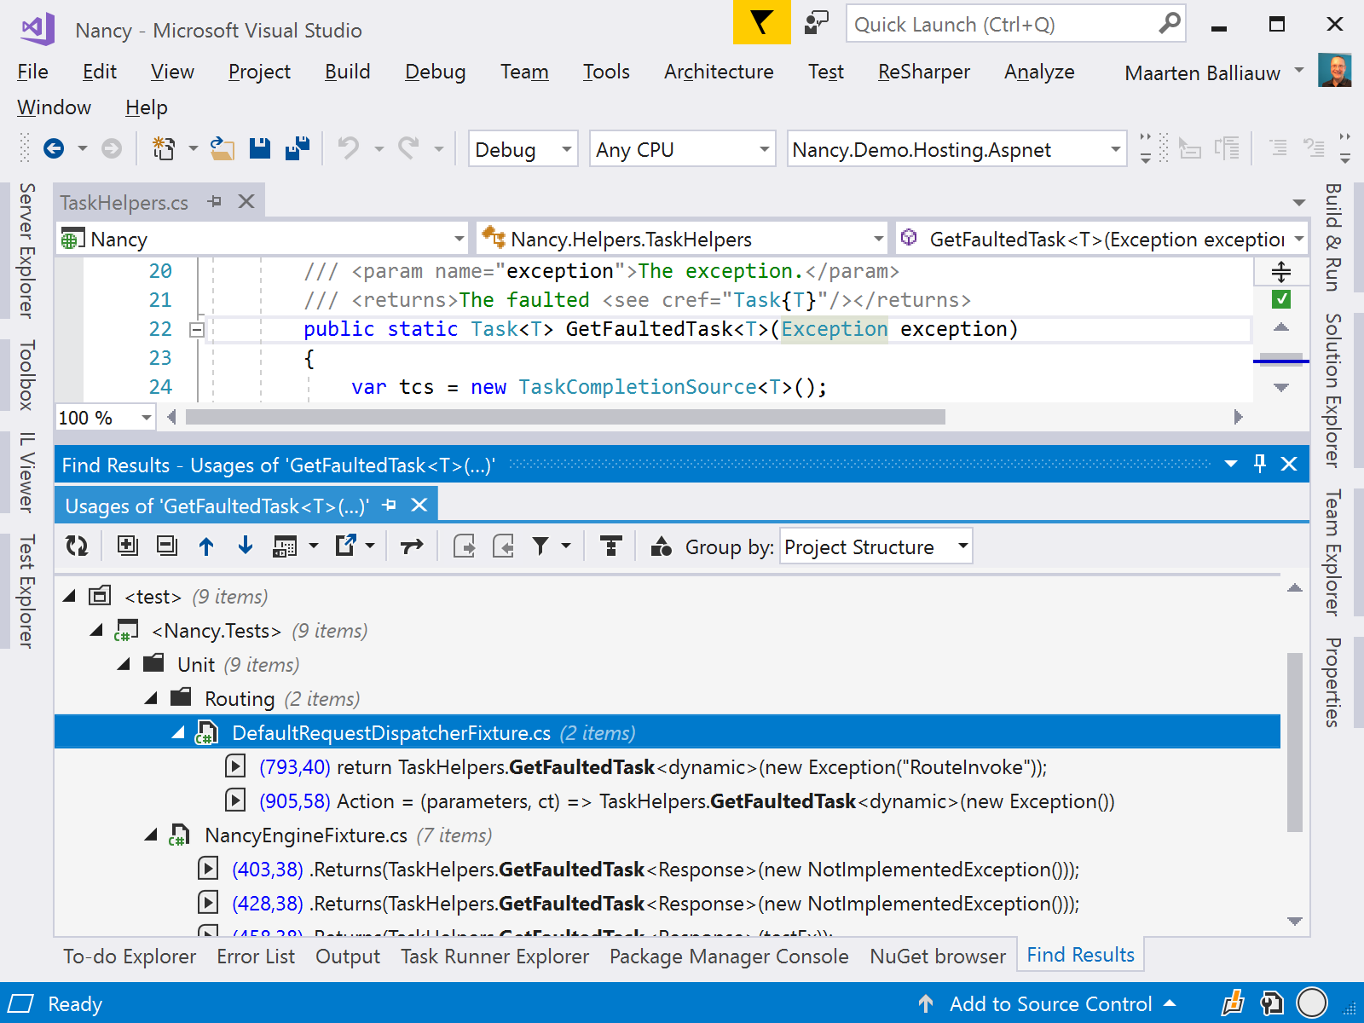This screenshot has height=1023, width=1364.
Task: Collapse the NancyEngineFixture.cs node
Action: point(152,835)
